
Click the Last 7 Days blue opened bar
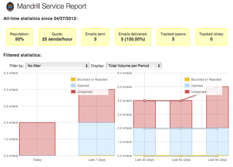97,139
